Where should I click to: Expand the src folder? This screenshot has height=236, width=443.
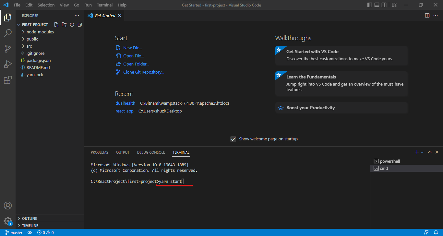click(50, 46)
